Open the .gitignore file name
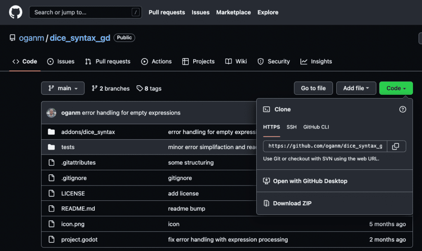 point(74,178)
